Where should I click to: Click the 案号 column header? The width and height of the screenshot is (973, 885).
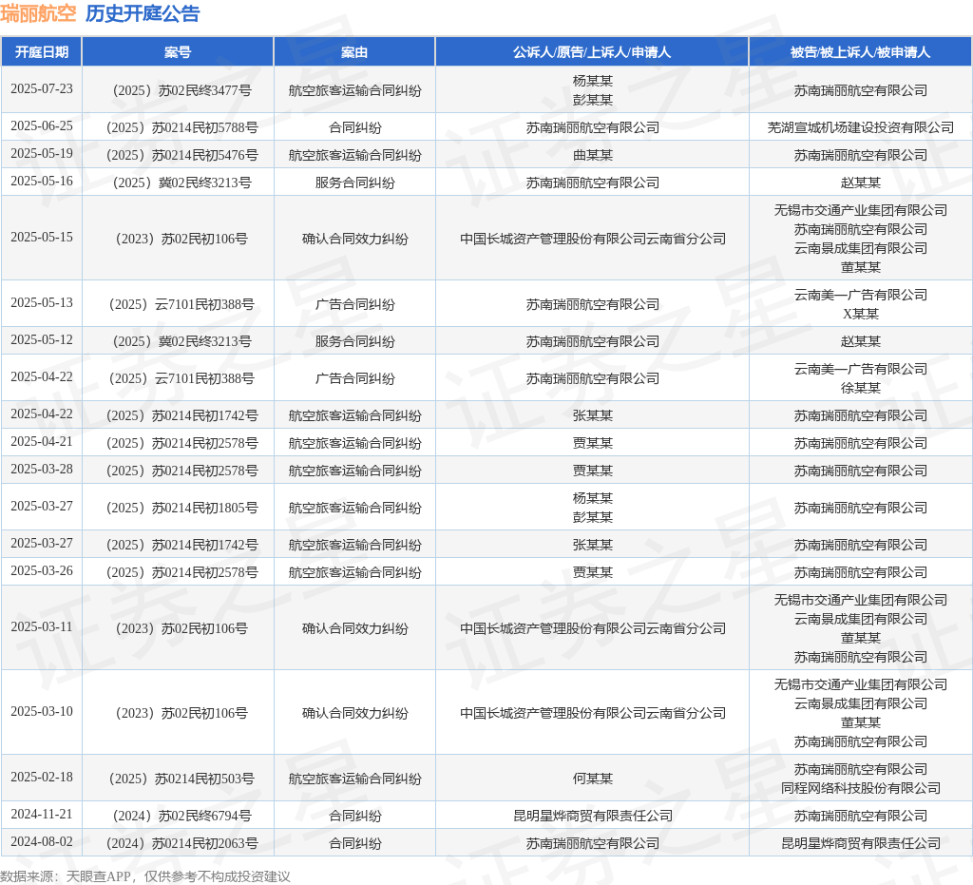(x=178, y=52)
